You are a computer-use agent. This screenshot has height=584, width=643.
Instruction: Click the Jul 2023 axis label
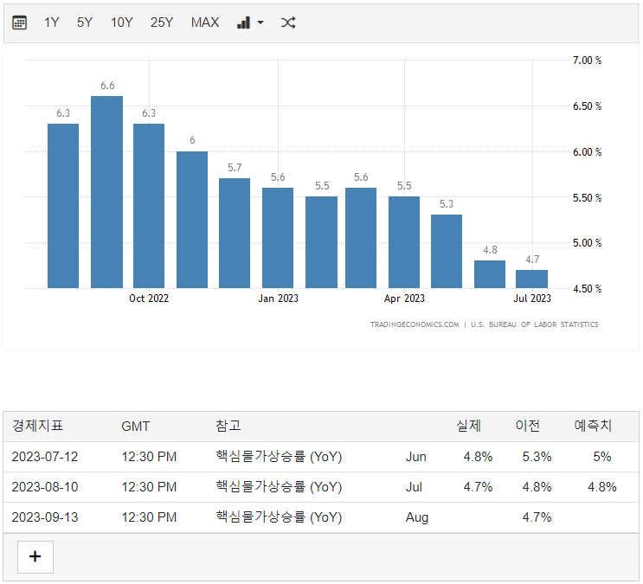(532, 298)
